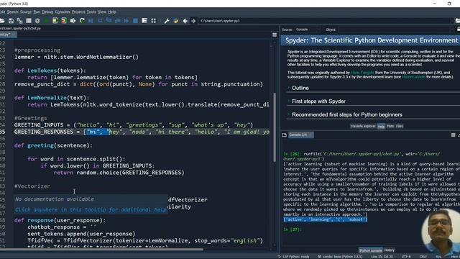
Task: Click the at-sign symbol toolbar icon
Action: click(x=37, y=21)
